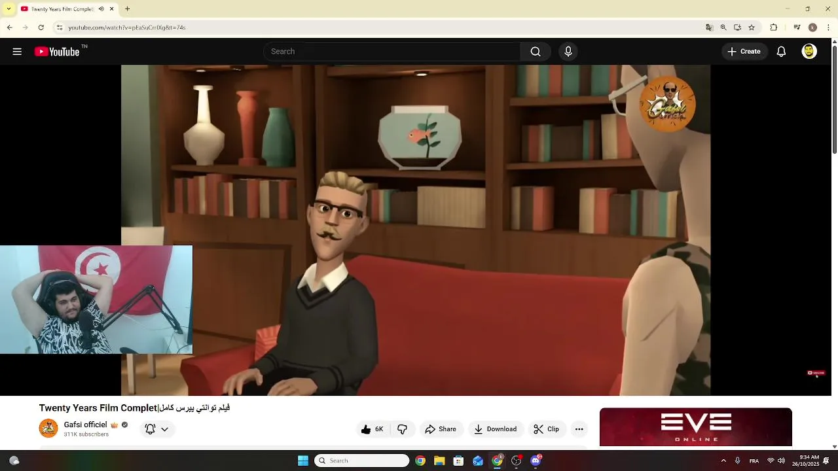This screenshot has height=471, width=838.
Task: Open the YouTube hamburger guide menu
Action: 17,52
